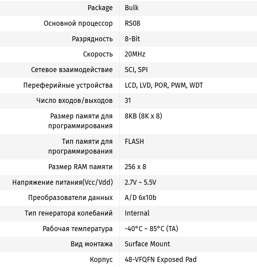
Task: Click the 'RS08' core processor value
Action: (x=132, y=23)
